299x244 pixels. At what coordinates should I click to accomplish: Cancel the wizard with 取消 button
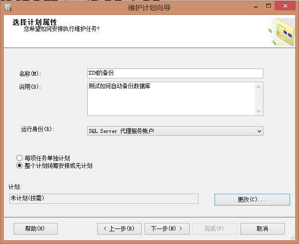tap(262, 229)
